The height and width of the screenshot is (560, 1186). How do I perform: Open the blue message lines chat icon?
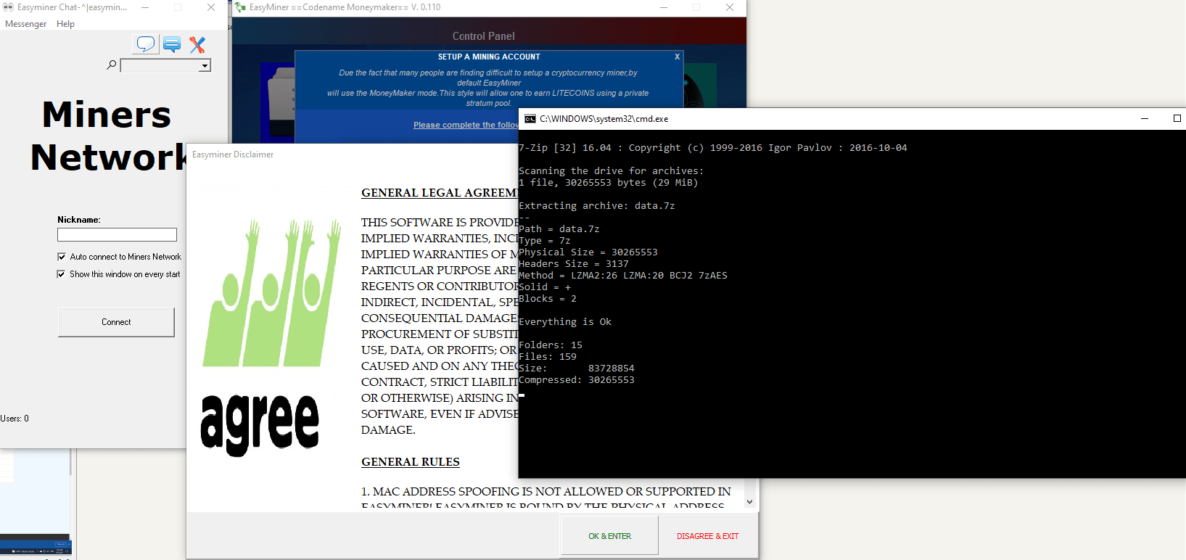click(x=172, y=44)
